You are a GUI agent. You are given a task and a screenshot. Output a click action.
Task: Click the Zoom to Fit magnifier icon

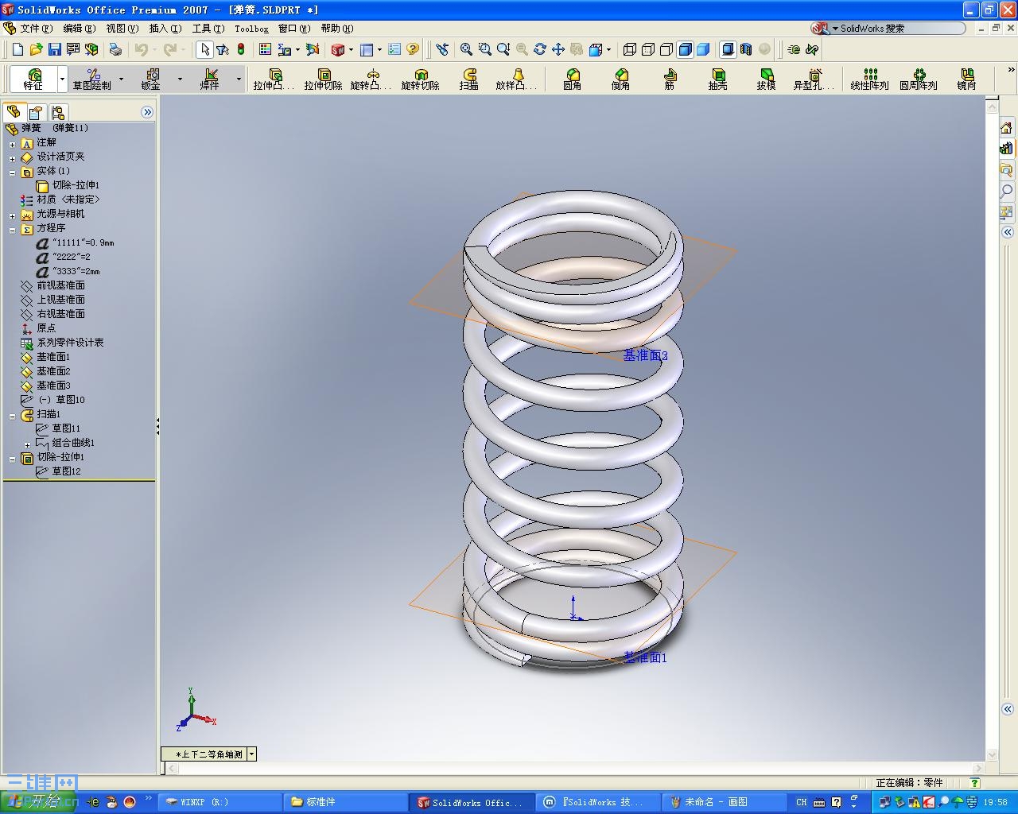tap(467, 49)
